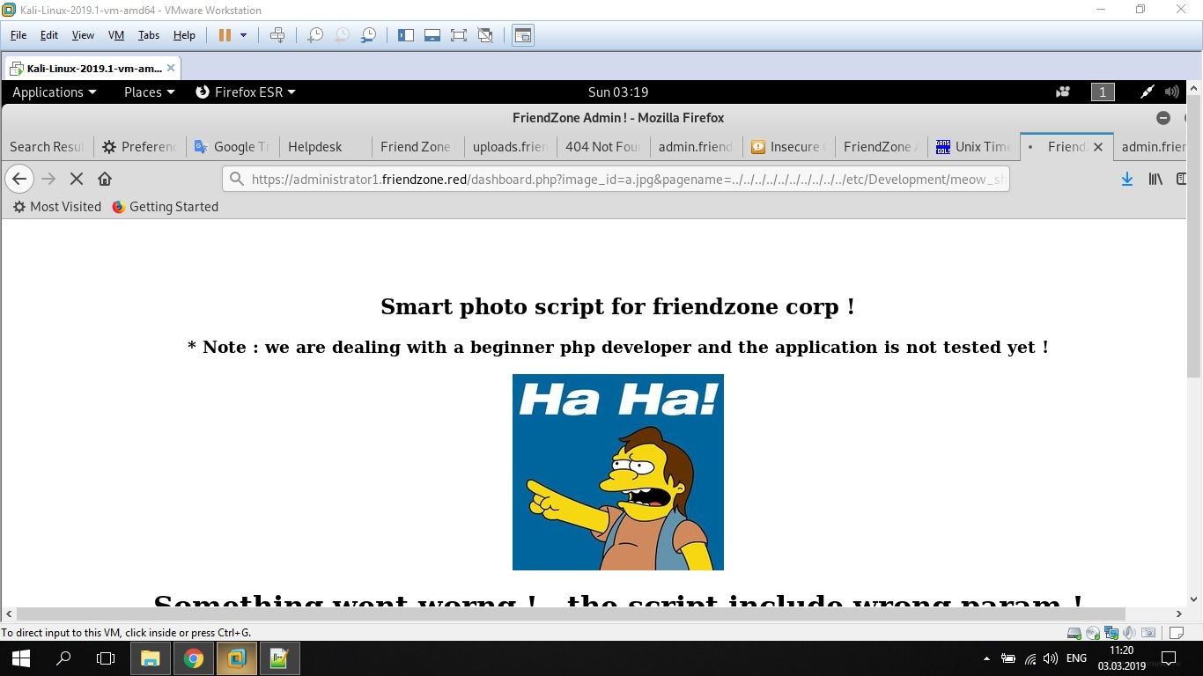Image resolution: width=1203 pixels, height=676 pixels.
Task: Open the clock showing Sun 03:19
Action: [x=618, y=92]
